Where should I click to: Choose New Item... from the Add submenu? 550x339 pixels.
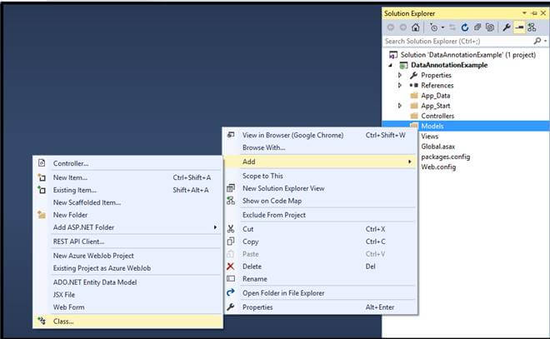coord(127,177)
